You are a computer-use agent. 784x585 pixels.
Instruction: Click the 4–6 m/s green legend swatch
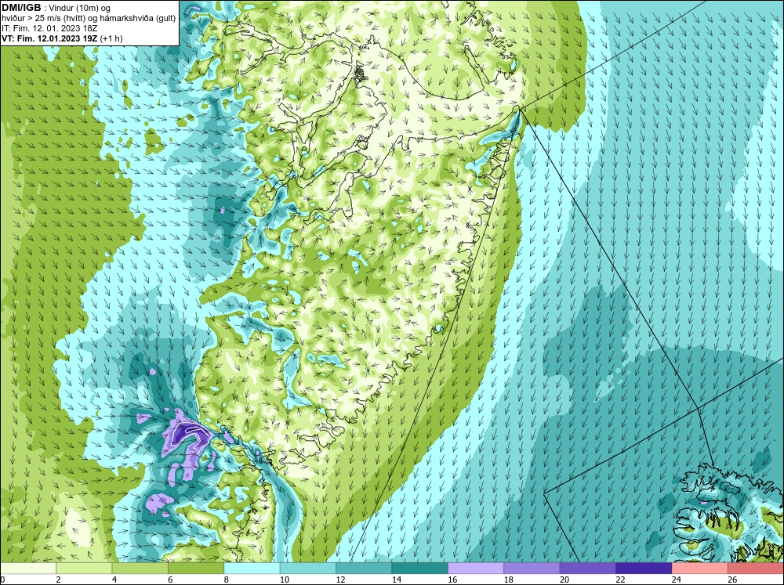click(x=140, y=568)
